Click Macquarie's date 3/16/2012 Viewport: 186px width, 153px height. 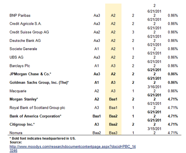pyautogui.click(x=154, y=89)
